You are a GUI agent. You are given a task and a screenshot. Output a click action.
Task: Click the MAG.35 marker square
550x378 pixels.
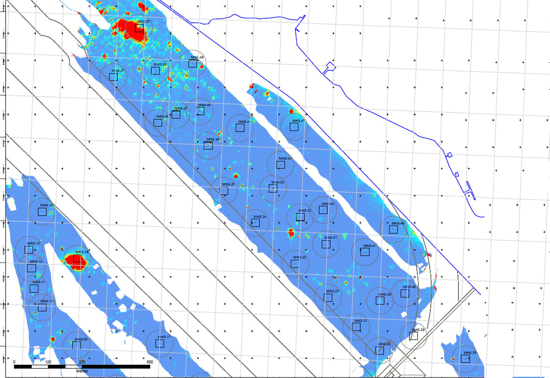(176, 114)
